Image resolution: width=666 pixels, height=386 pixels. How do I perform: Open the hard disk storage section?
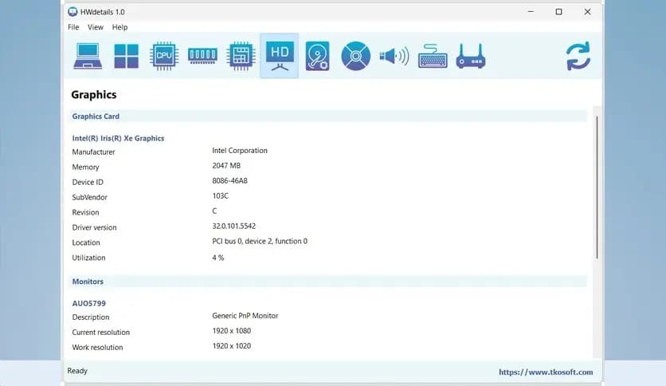(x=317, y=56)
